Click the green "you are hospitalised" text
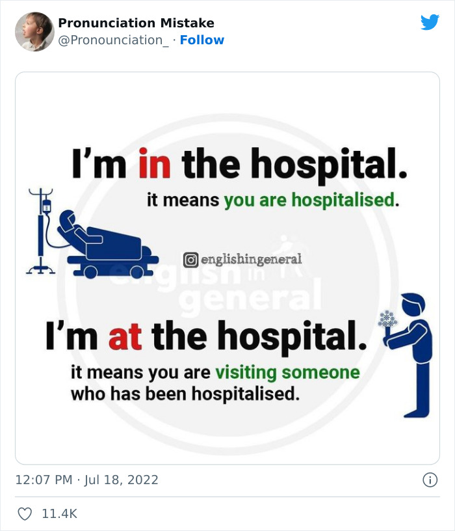 (309, 200)
